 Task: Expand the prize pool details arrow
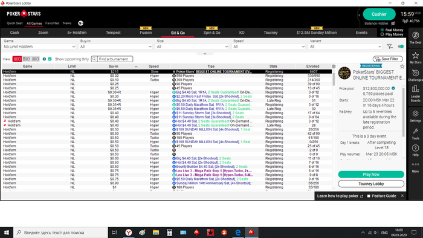tap(393, 88)
